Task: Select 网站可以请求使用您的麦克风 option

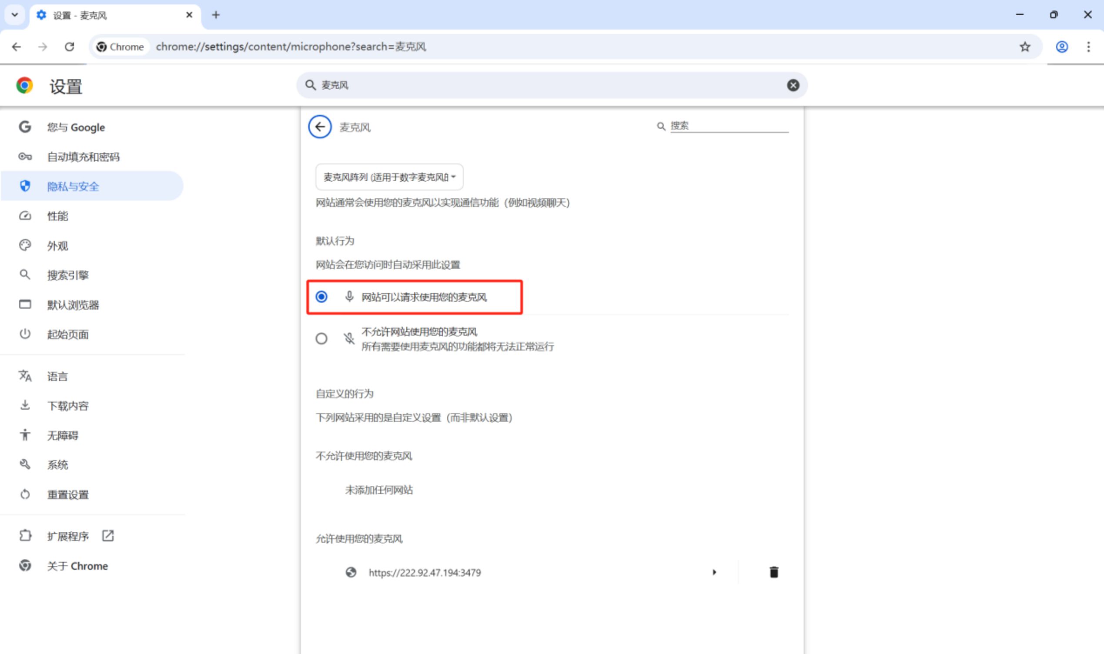Action: [321, 297]
